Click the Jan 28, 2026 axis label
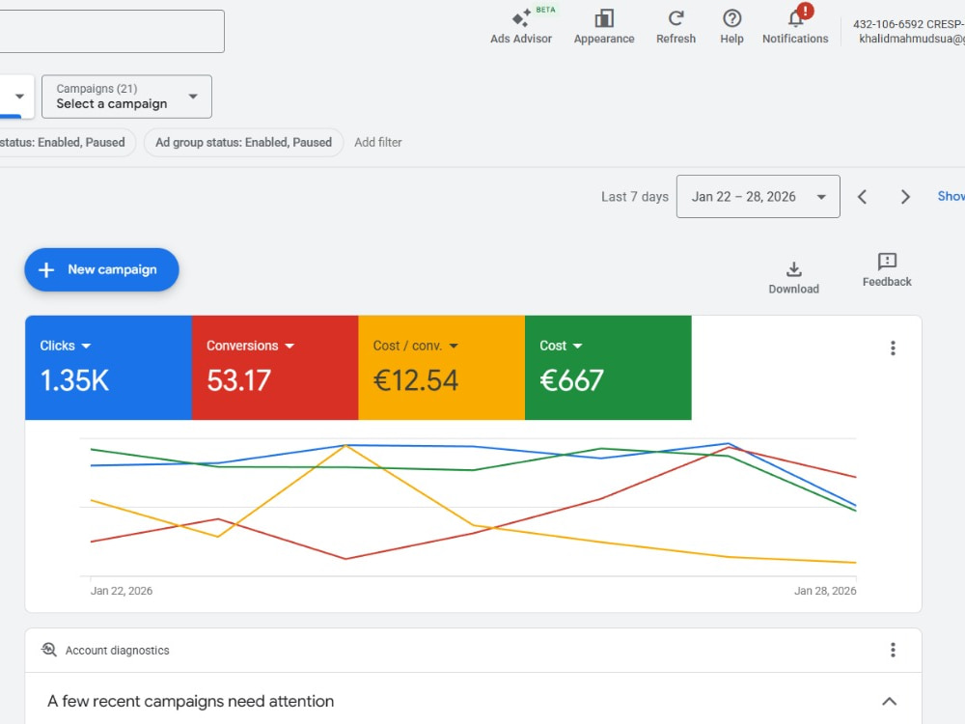Image resolution: width=965 pixels, height=724 pixels. (x=825, y=591)
